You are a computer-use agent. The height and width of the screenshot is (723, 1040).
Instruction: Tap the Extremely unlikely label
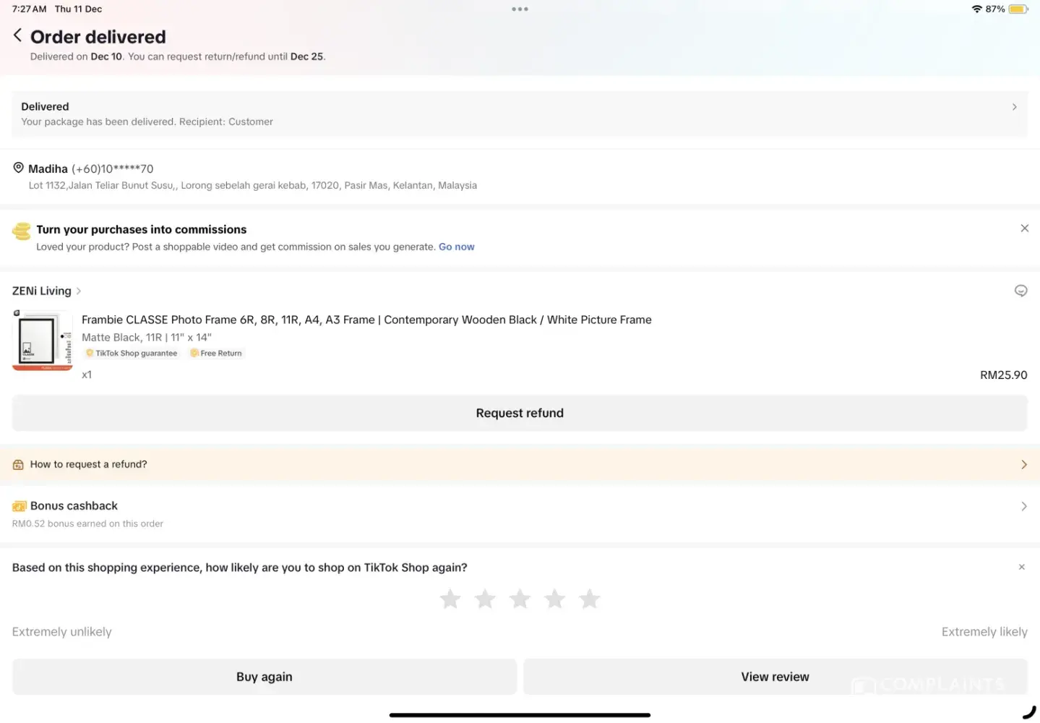tap(62, 632)
